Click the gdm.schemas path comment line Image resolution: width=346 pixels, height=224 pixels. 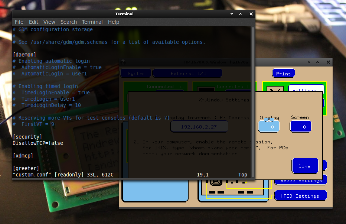(x=109, y=42)
